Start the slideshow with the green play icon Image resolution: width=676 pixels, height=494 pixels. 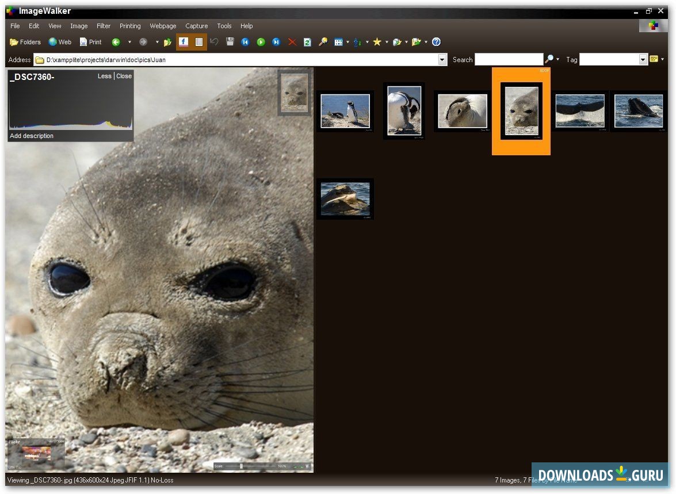(261, 42)
